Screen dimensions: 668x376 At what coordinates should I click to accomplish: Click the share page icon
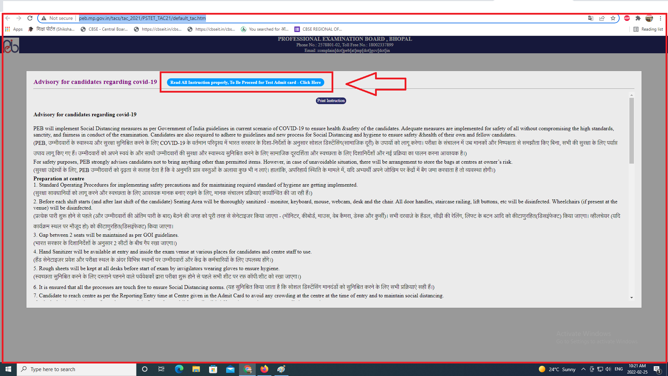click(x=602, y=18)
